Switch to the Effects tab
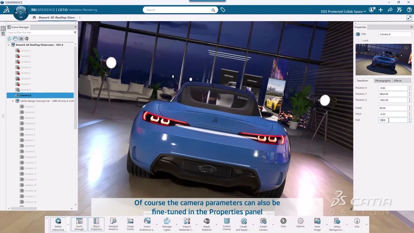 [x=398, y=81]
